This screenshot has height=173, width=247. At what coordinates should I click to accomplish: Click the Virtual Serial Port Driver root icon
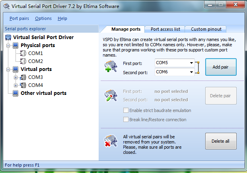pyautogui.click(x=8, y=37)
